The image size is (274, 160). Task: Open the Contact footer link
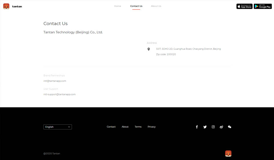pos(111,127)
